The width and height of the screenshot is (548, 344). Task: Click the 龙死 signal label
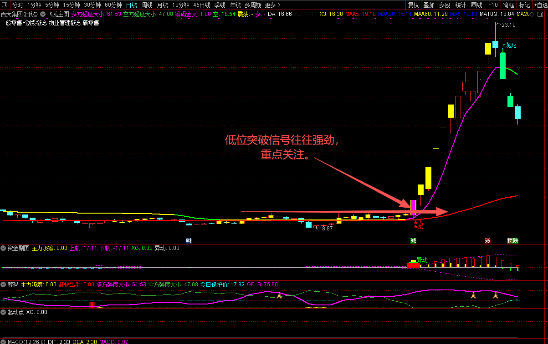pyautogui.click(x=510, y=45)
